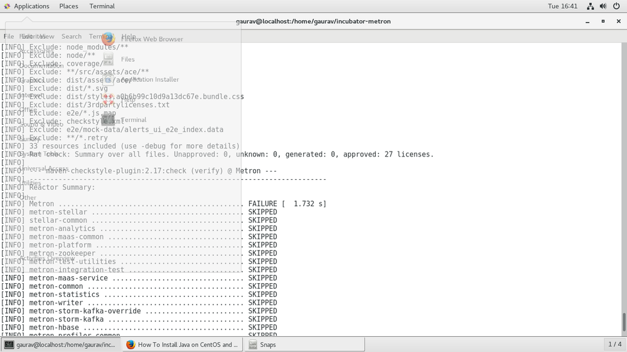Screen dimensions: 627x352
Task: Open the terminal's Search menu
Action: click(x=71, y=36)
